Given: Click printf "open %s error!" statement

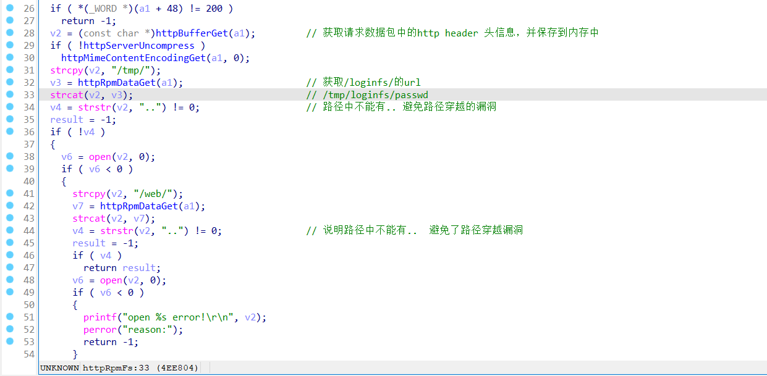Looking at the screenshot, I should click(175, 317).
